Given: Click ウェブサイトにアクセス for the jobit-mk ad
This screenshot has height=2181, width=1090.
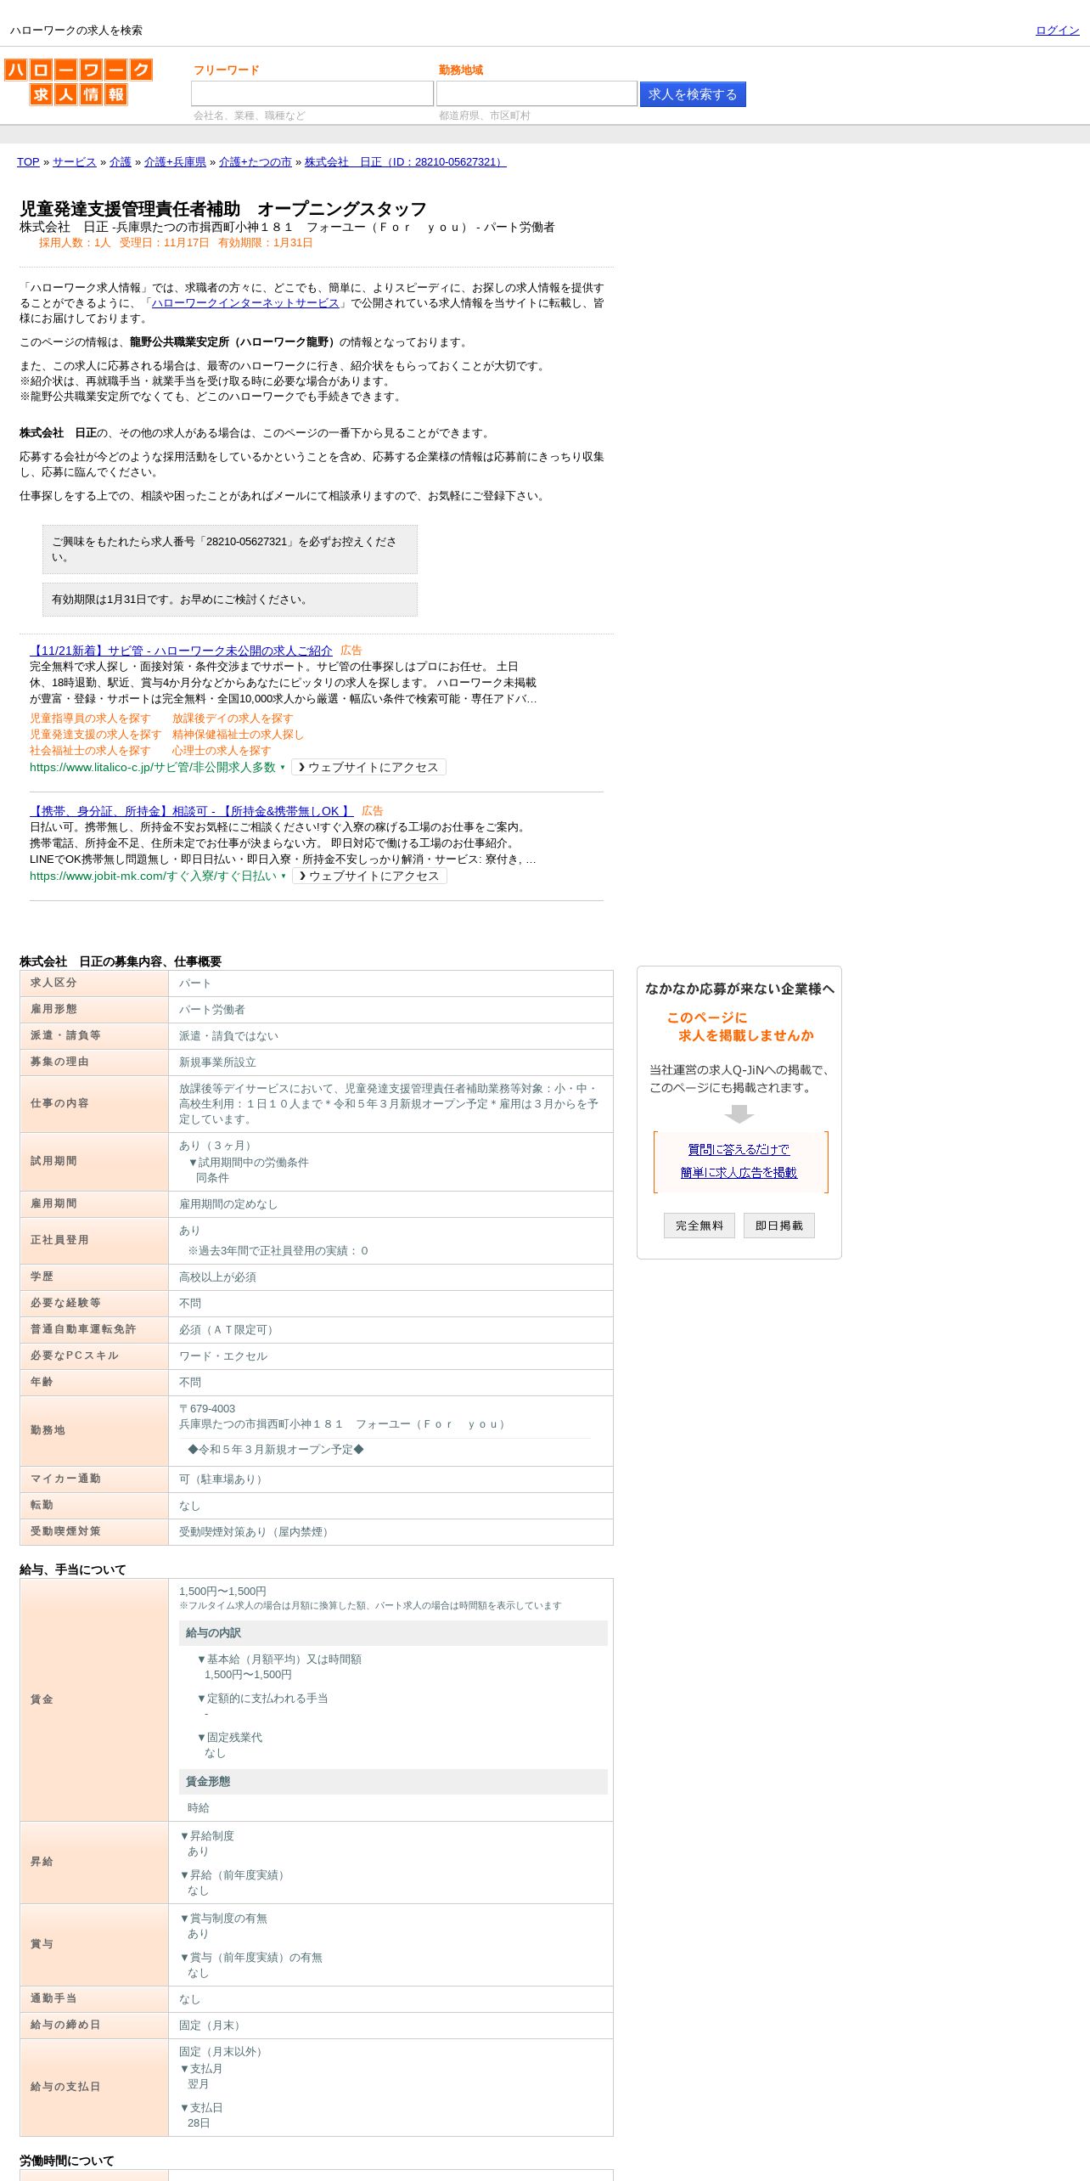Looking at the screenshot, I should click(x=369, y=876).
